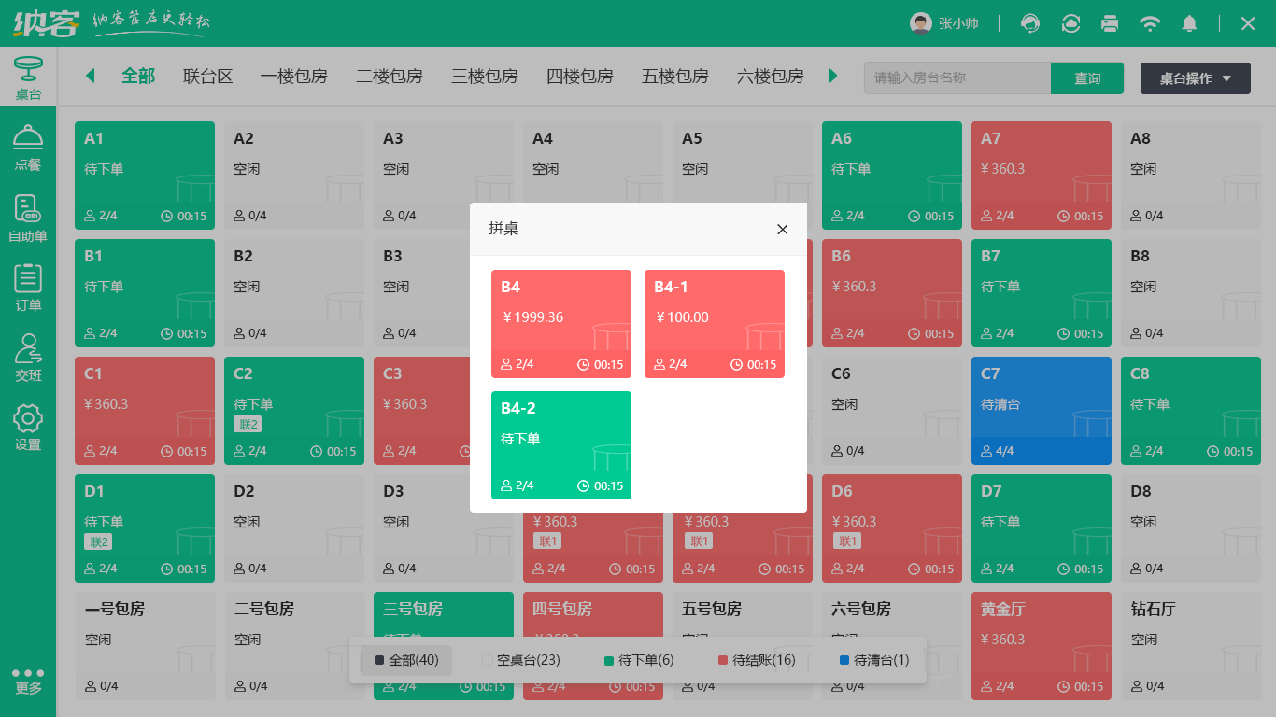Filter tables by 待清台 status
The width and height of the screenshot is (1276, 717).
coord(877,660)
